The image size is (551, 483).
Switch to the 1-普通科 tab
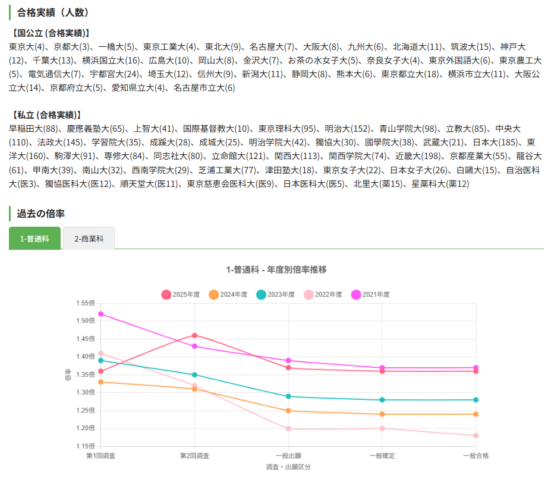(34, 239)
